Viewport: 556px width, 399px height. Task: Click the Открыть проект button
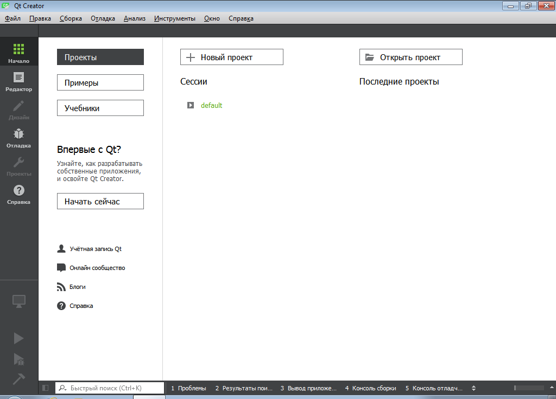410,57
